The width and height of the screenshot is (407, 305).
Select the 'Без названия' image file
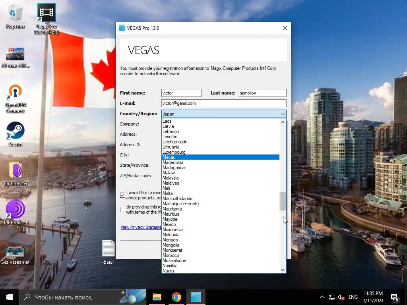pyautogui.click(x=16, y=255)
